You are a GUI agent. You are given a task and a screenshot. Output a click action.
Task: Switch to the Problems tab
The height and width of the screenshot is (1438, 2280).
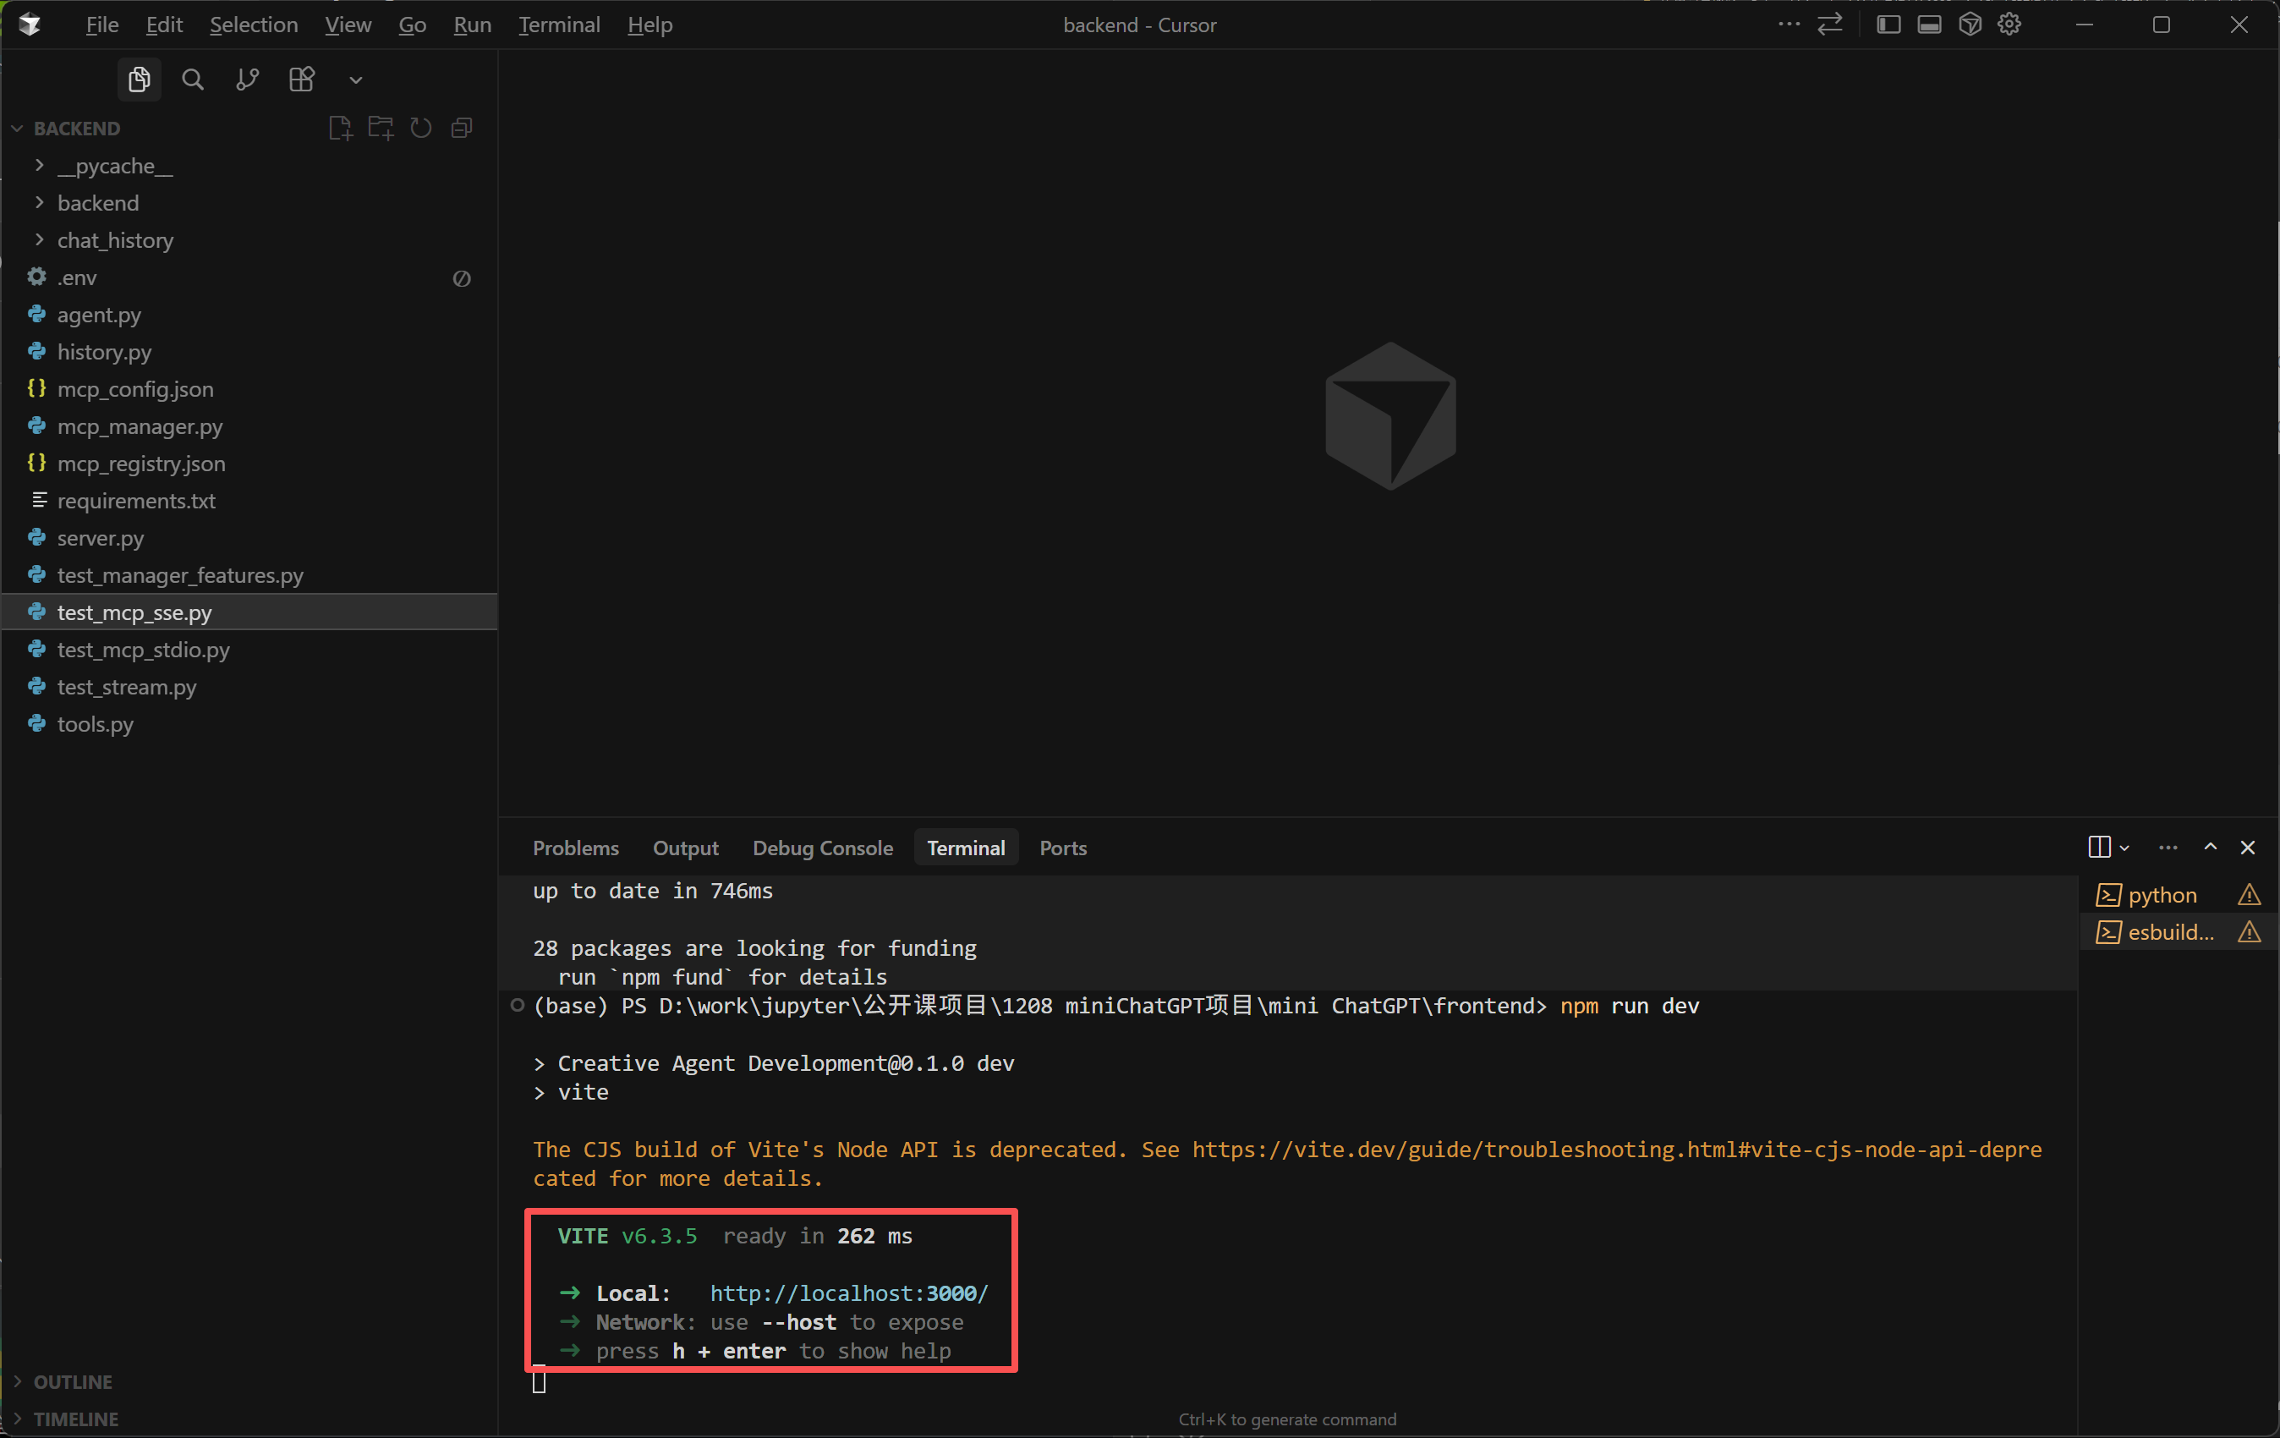pyautogui.click(x=576, y=848)
